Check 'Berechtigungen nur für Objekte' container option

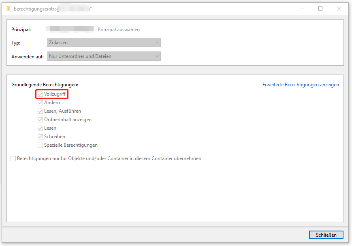(13, 158)
